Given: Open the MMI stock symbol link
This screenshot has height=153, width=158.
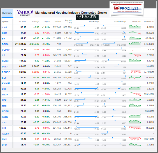Looking at the screenshot, I should click(4, 106).
